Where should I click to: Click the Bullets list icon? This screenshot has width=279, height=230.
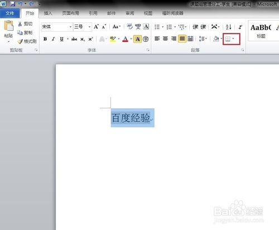click(157, 27)
